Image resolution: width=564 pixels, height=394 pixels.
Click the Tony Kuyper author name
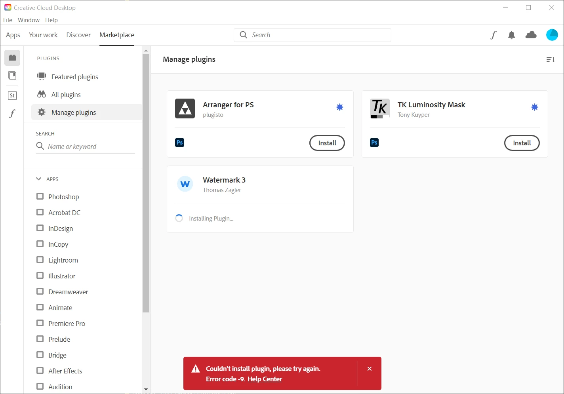tap(413, 115)
